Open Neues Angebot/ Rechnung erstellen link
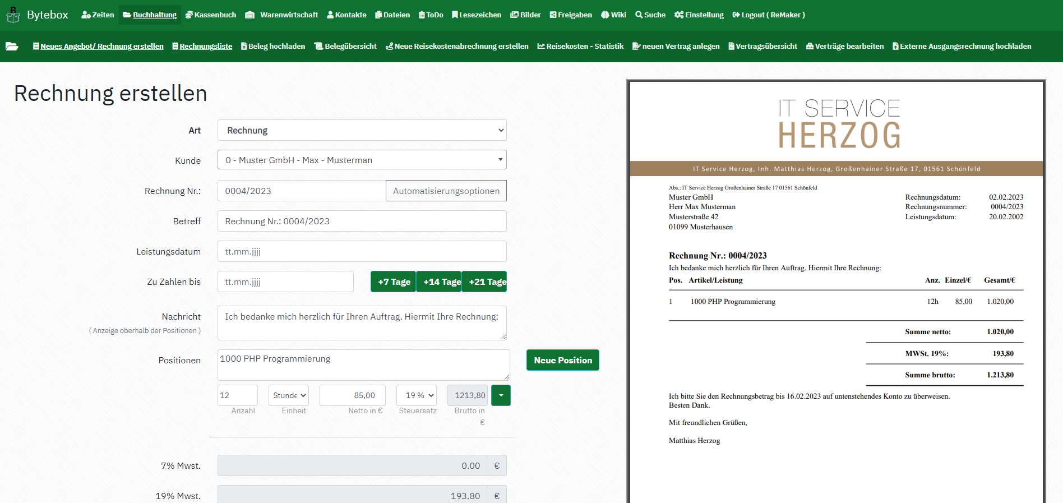1063x503 pixels. (x=98, y=47)
